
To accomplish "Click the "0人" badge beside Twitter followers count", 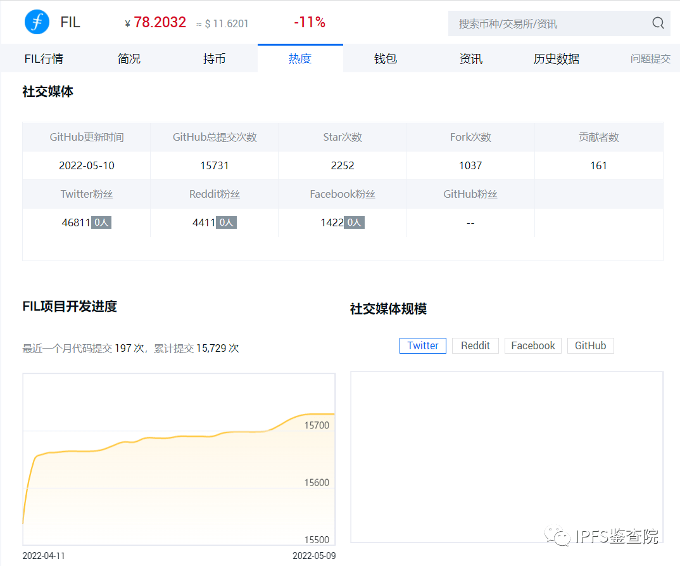I will click(x=102, y=222).
